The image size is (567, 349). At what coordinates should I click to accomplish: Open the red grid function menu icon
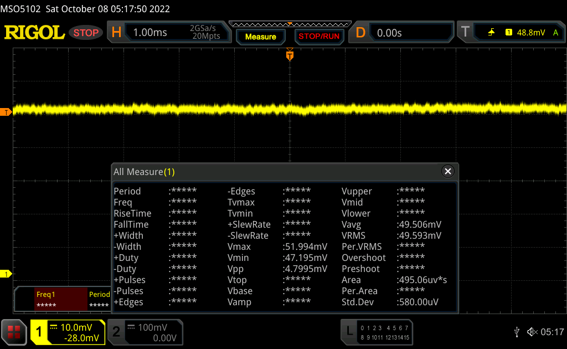14,332
